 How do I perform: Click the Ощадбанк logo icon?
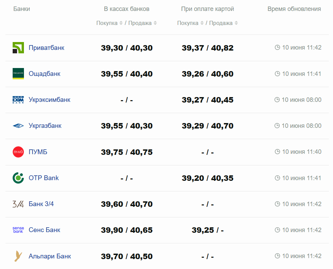[18, 74]
